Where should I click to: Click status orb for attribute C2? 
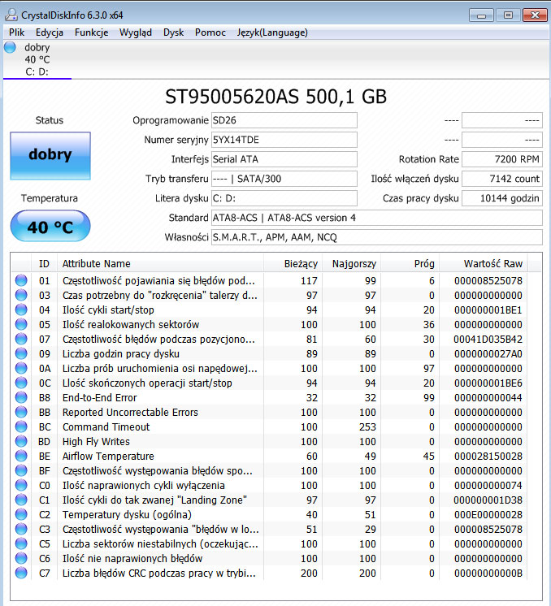click(21, 514)
